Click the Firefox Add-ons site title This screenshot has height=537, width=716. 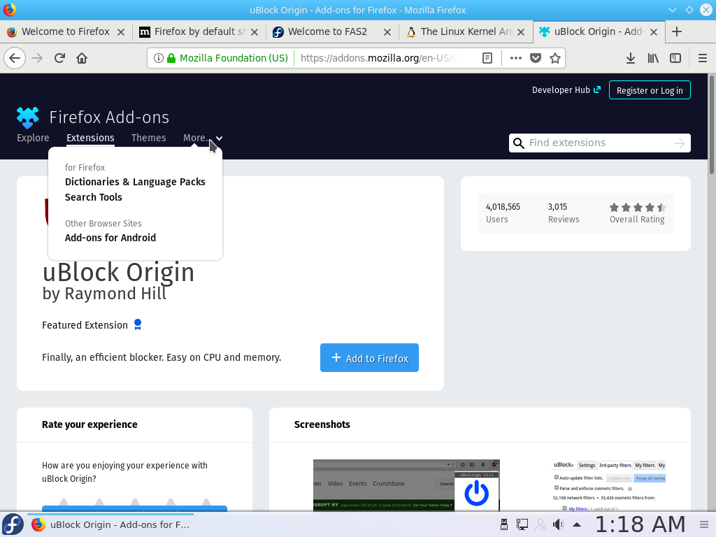109,117
